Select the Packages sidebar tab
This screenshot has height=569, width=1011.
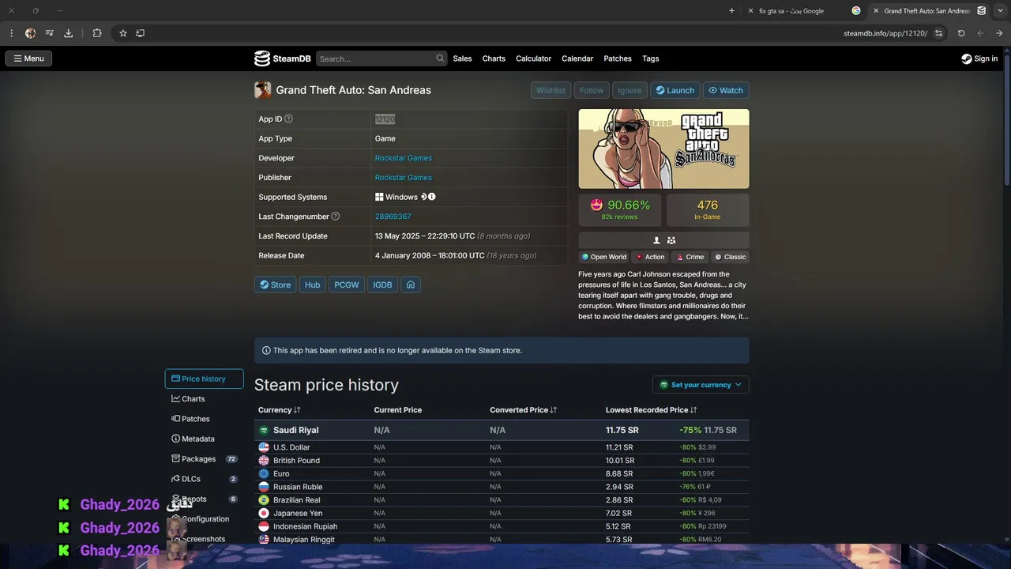coord(204,459)
